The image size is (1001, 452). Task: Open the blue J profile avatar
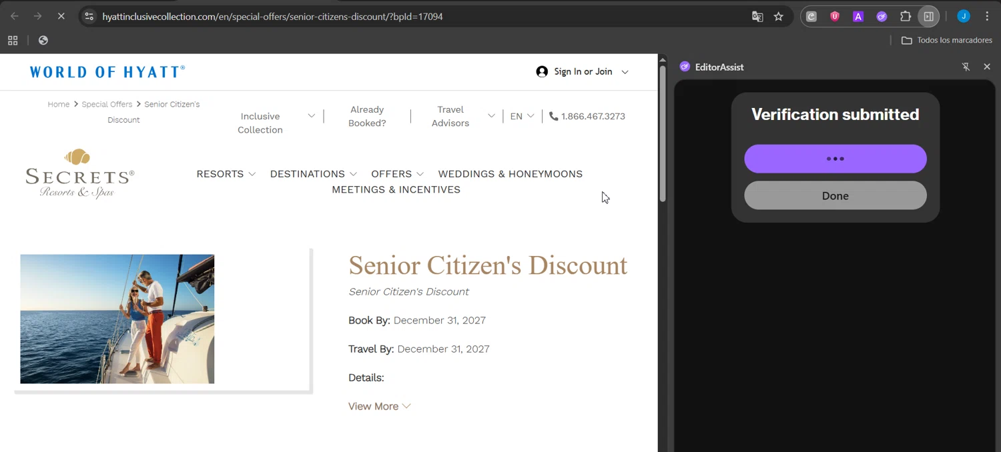(964, 17)
